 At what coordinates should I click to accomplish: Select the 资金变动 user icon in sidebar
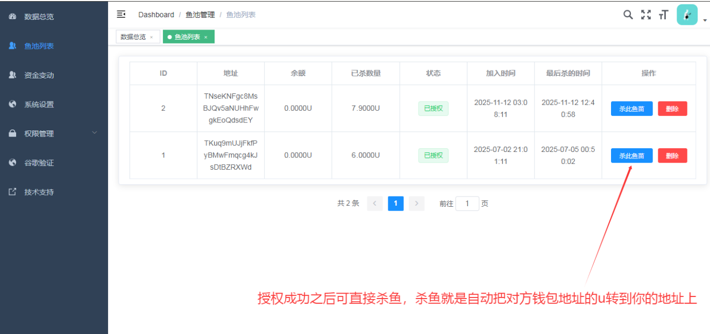pos(12,75)
